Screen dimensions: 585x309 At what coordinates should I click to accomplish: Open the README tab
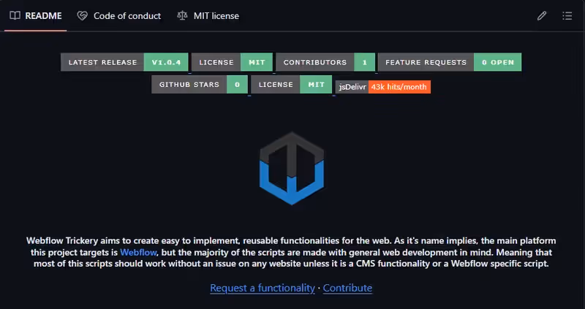click(x=36, y=15)
